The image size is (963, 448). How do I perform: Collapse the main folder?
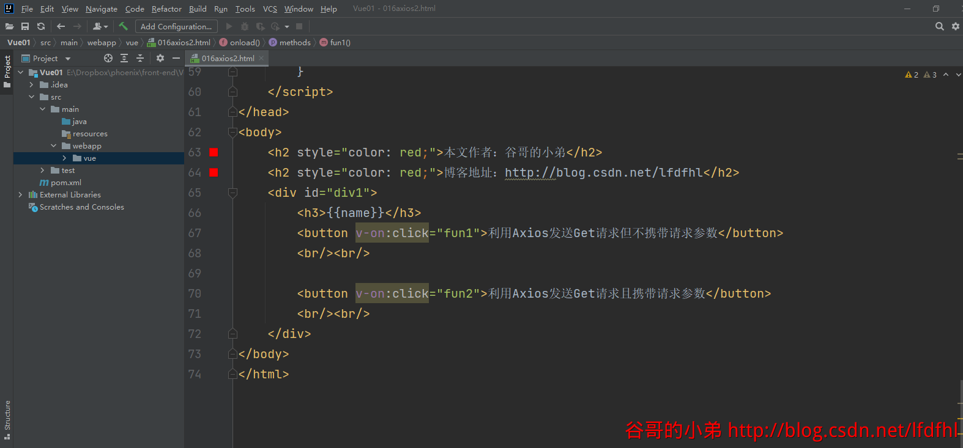[42, 109]
